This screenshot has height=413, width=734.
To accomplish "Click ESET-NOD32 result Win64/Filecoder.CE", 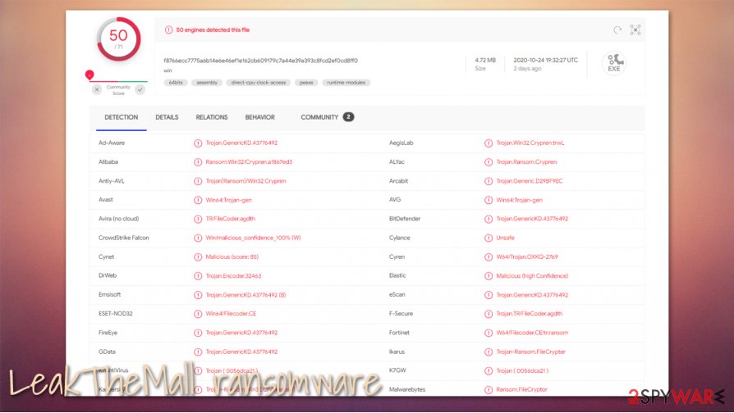I will [x=231, y=314].
